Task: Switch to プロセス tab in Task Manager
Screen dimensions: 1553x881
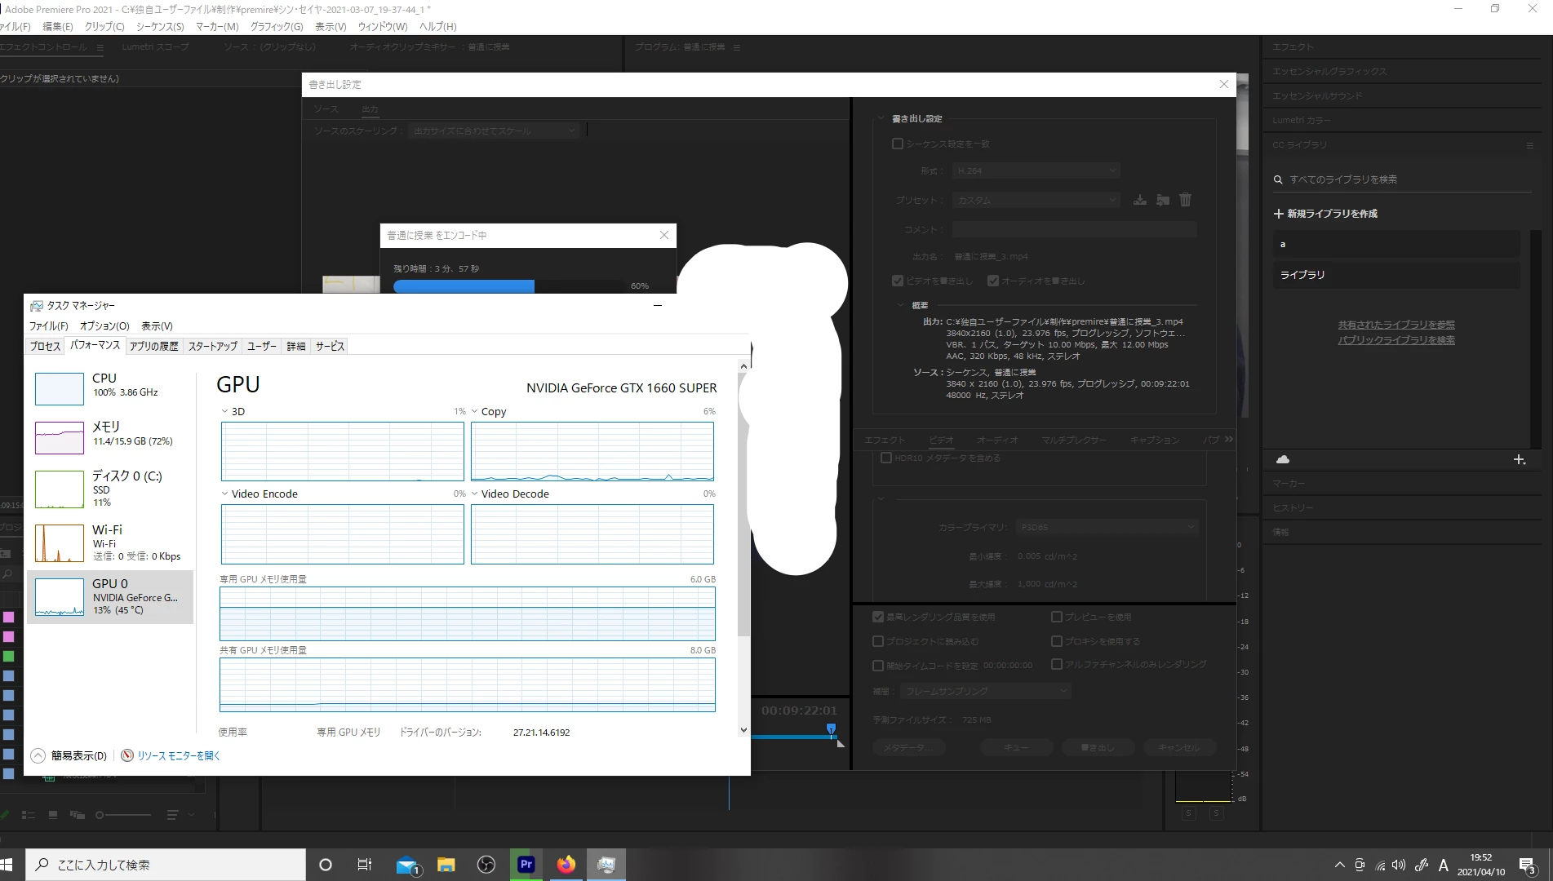Action: [45, 346]
